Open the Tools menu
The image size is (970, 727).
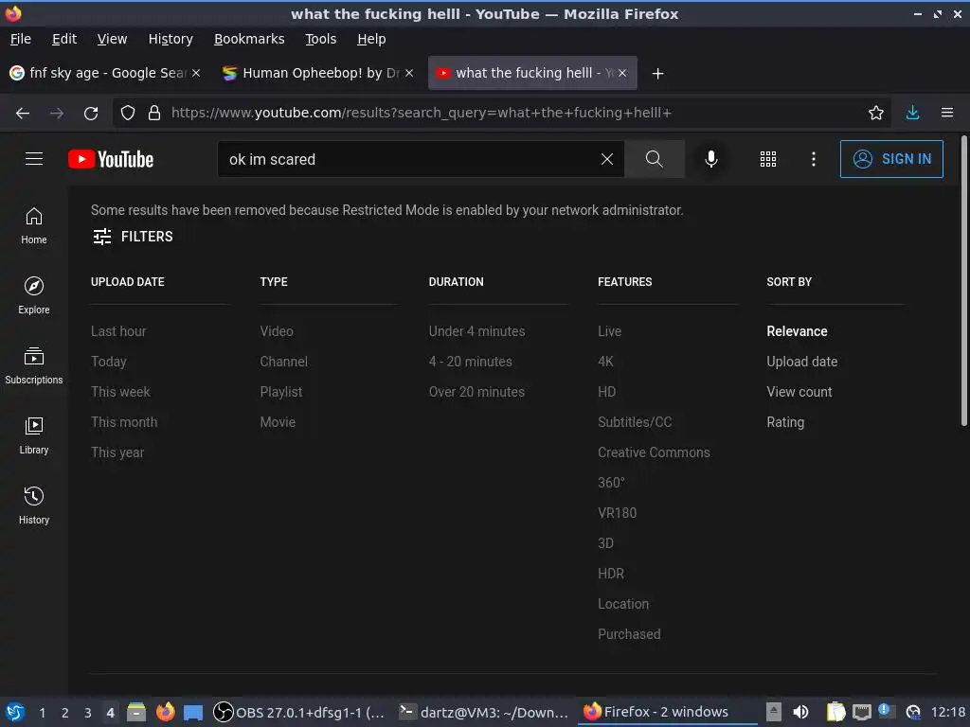tap(320, 39)
